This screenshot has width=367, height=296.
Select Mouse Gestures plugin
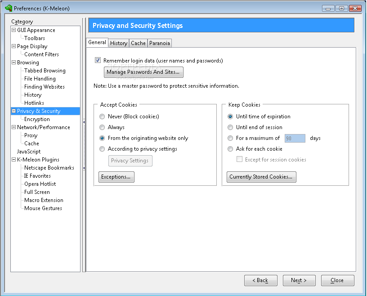click(x=43, y=208)
